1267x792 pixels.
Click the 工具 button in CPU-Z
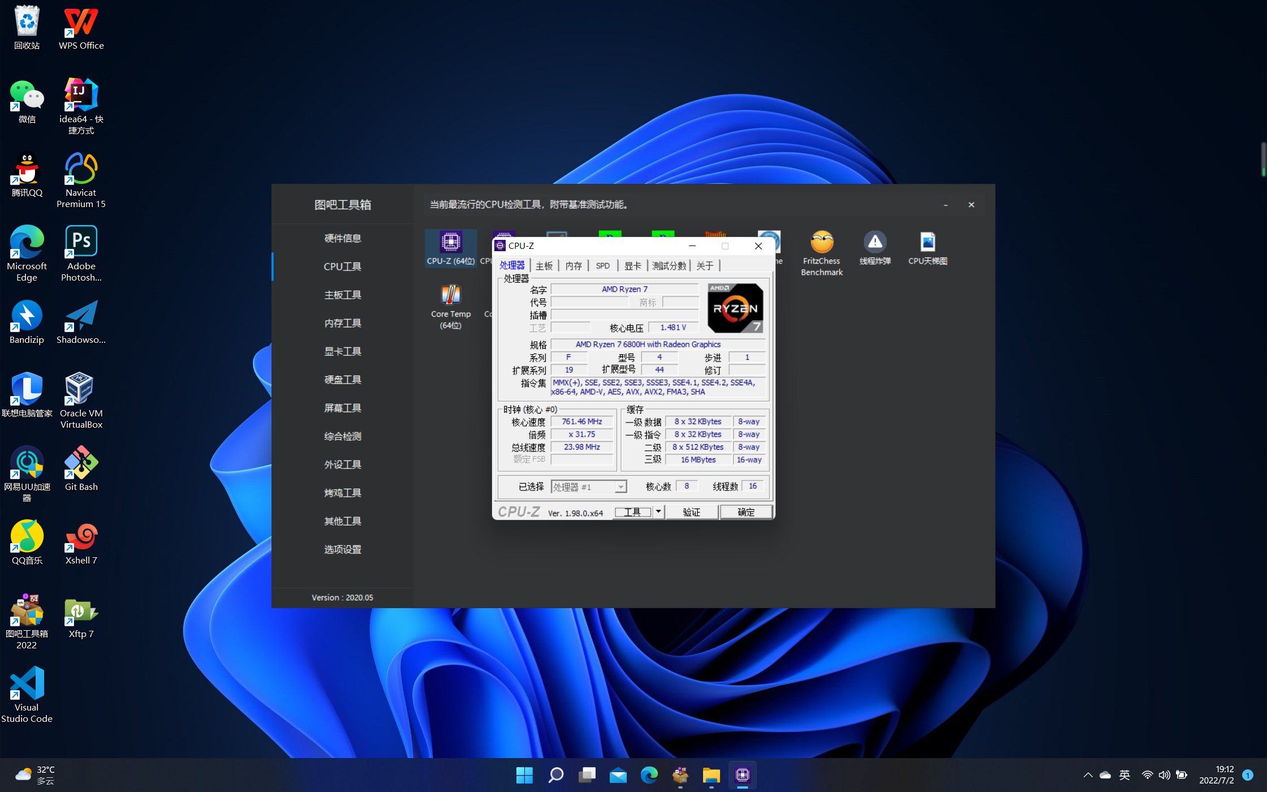(633, 512)
